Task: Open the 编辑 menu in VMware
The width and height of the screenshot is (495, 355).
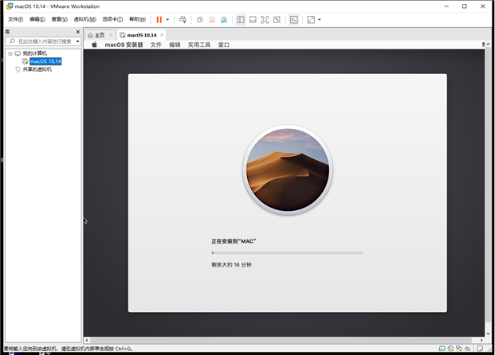Action: click(37, 20)
